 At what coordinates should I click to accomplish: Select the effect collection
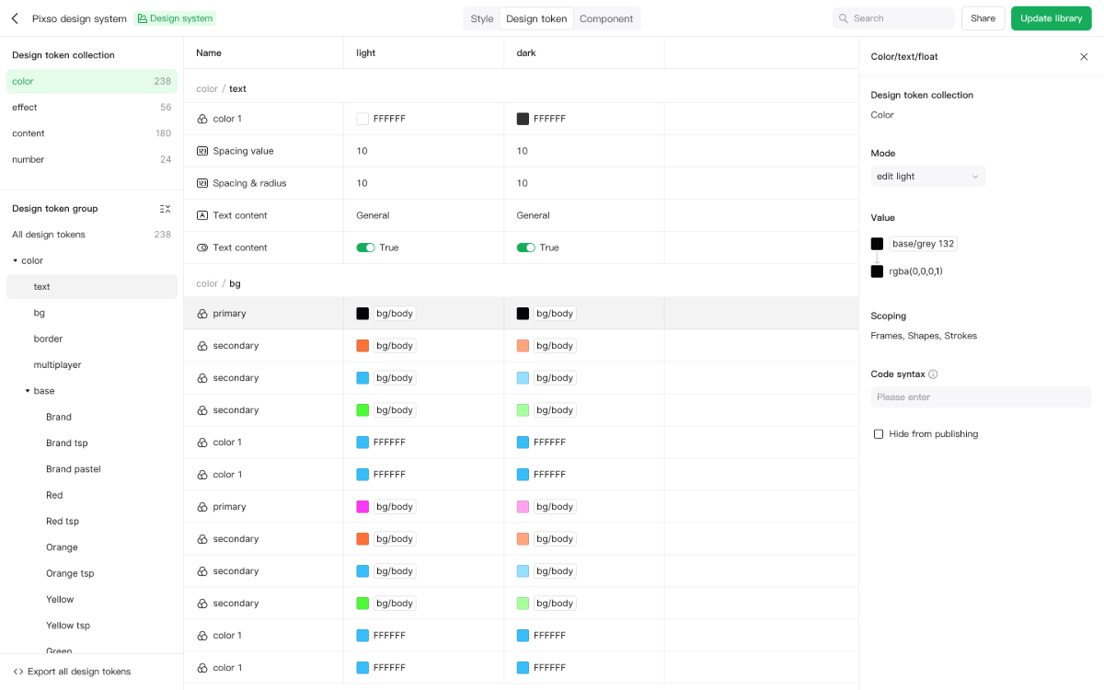pyautogui.click(x=92, y=108)
